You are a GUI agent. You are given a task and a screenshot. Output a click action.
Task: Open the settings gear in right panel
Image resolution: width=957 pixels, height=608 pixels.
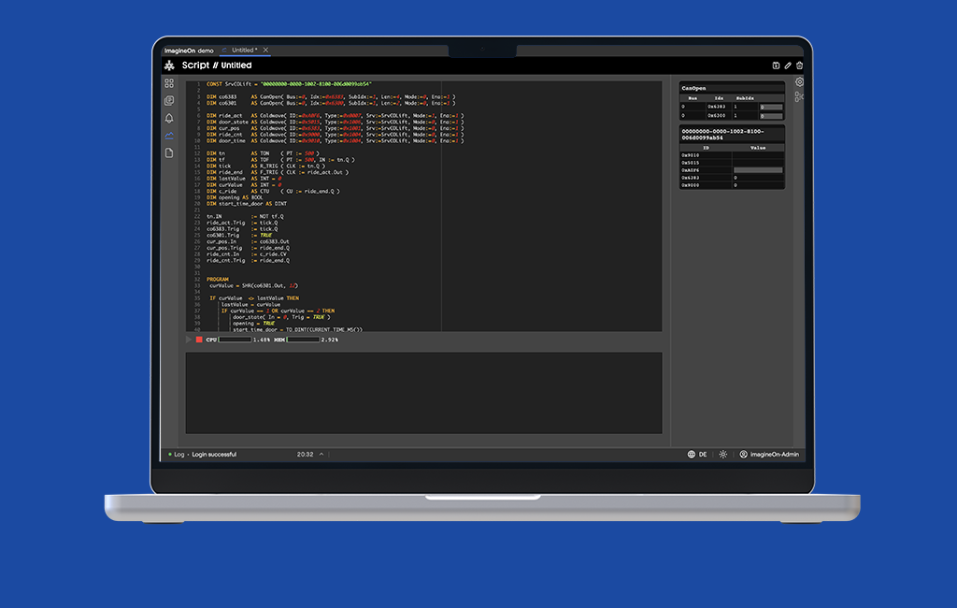tap(799, 82)
